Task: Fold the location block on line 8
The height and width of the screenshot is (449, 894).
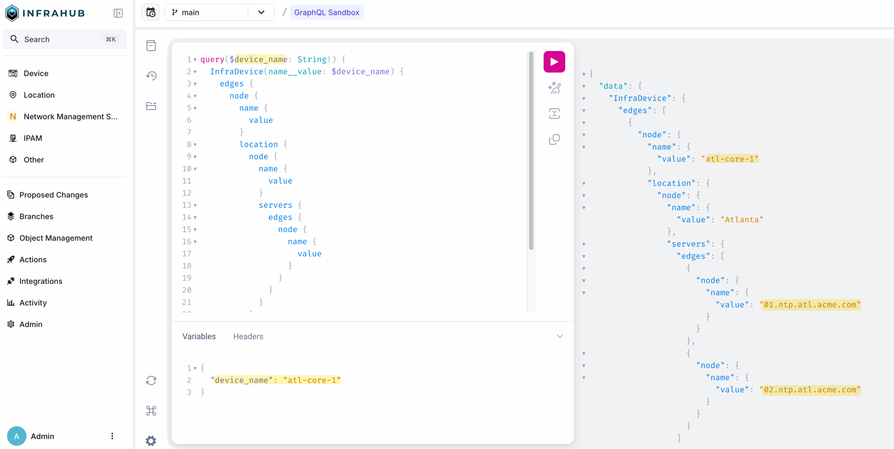Action: 195,145
